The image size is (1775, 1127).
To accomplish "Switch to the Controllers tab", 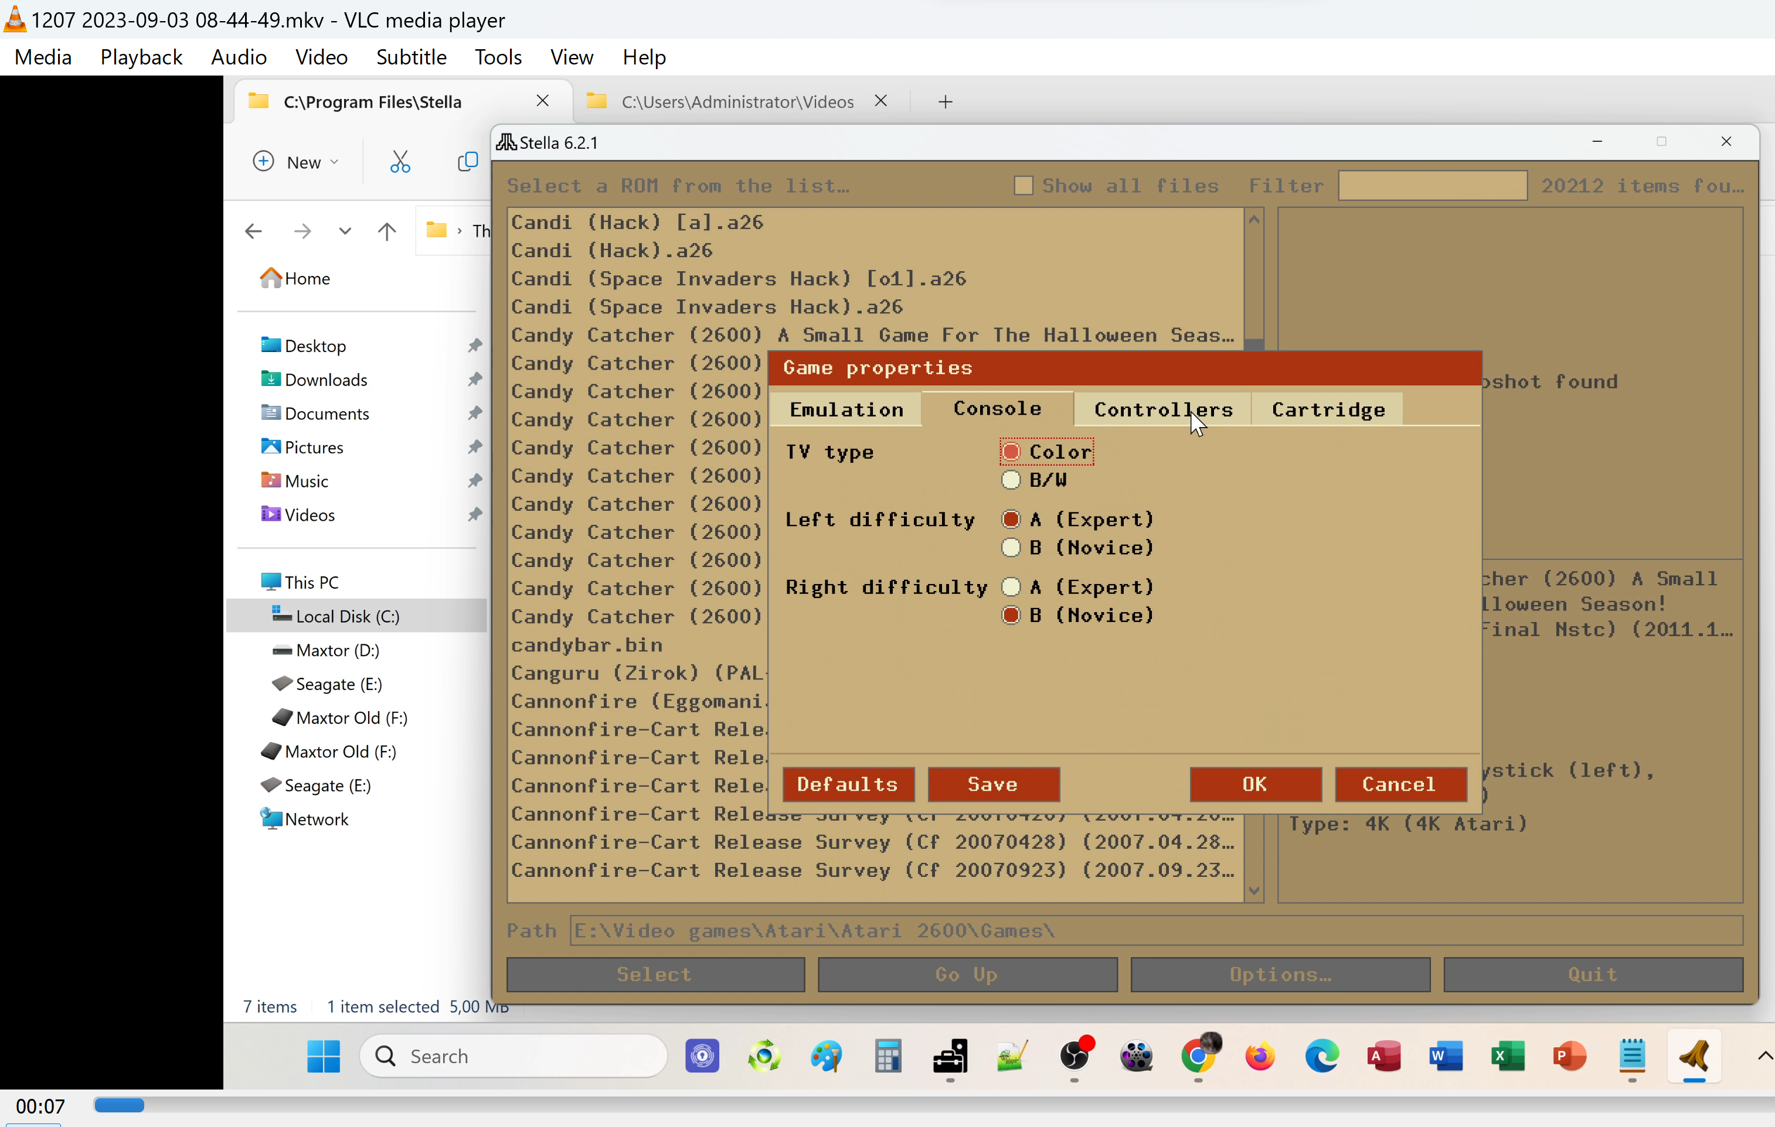I will 1162,409.
